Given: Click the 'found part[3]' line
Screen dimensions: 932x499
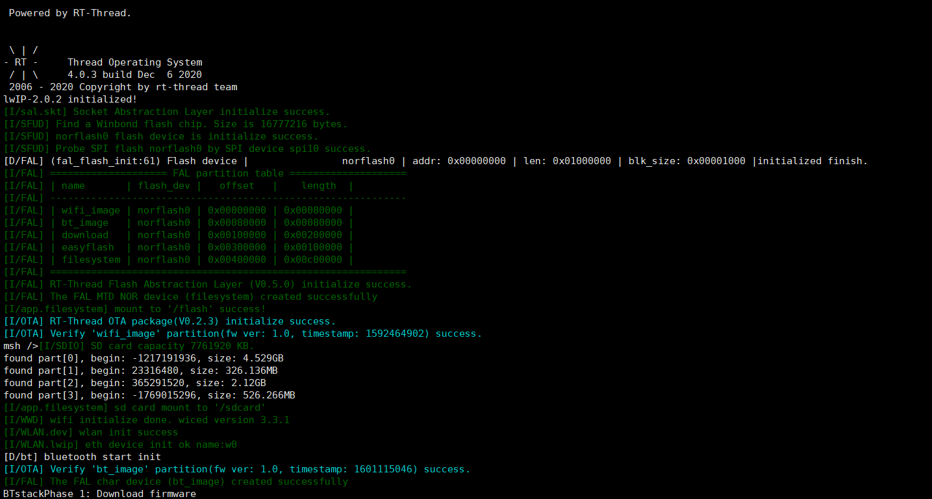Looking at the screenshot, I should pos(149,395).
